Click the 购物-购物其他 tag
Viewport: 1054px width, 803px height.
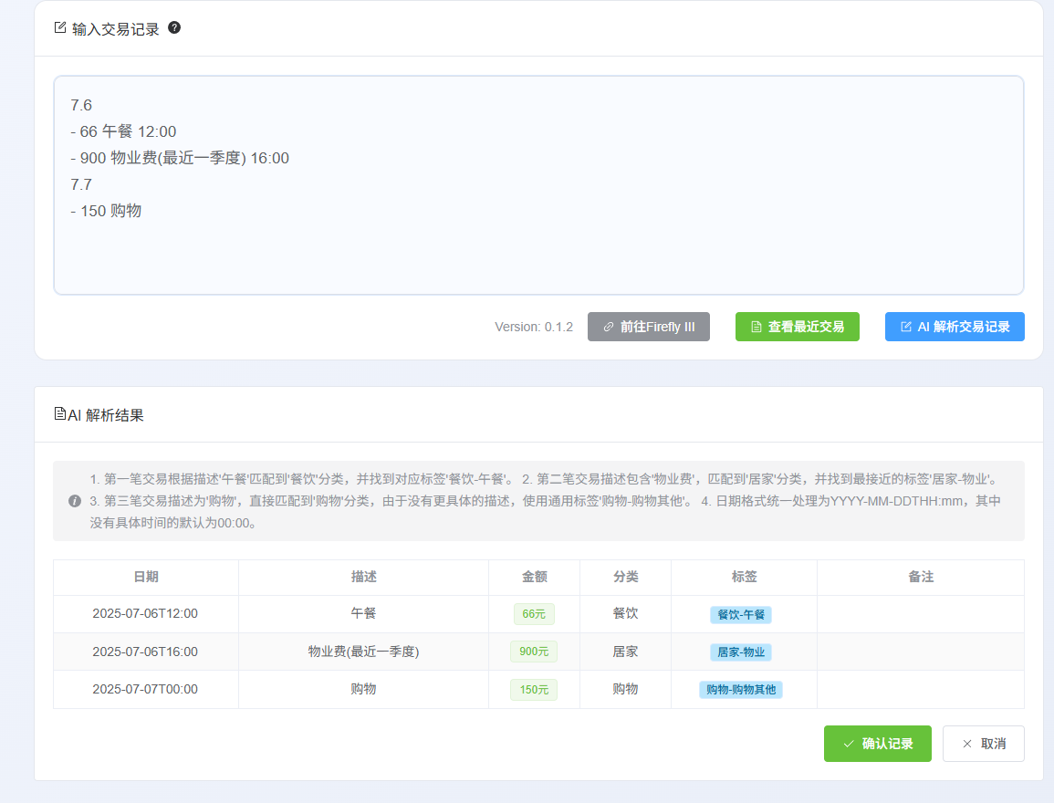click(x=741, y=690)
